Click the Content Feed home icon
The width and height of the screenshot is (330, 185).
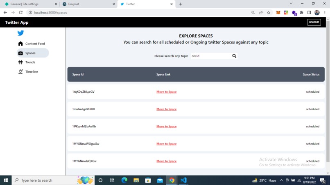pos(20,43)
